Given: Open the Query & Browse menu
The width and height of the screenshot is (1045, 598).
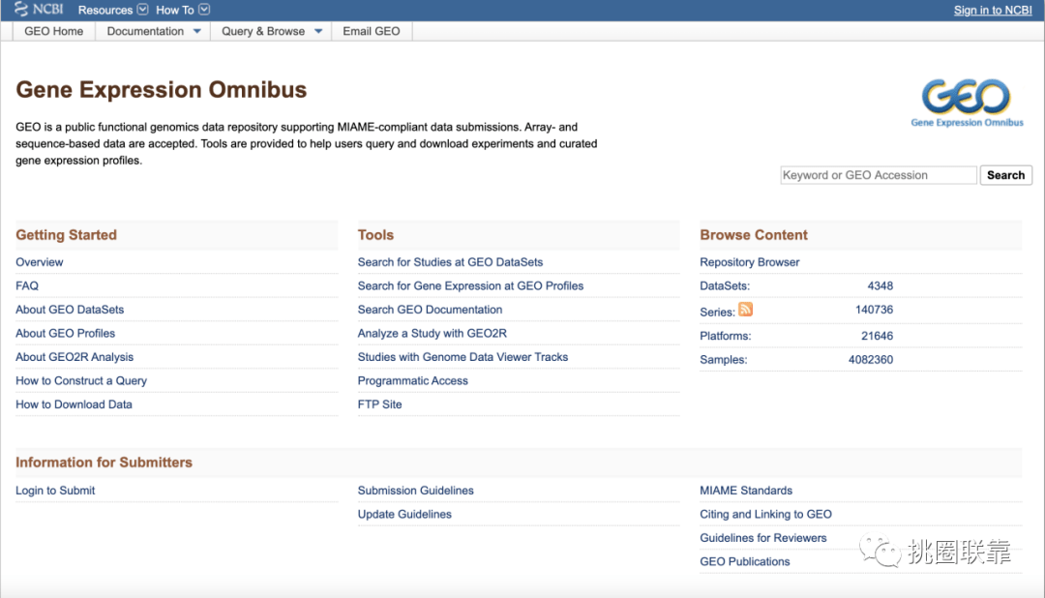Looking at the screenshot, I should click(x=271, y=31).
